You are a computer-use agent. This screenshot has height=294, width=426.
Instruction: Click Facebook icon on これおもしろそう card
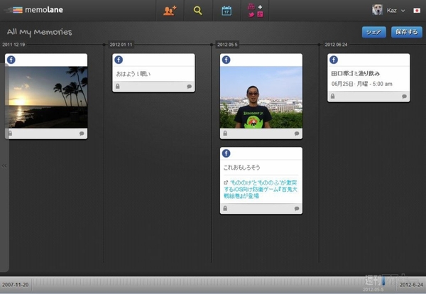(x=226, y=153)
